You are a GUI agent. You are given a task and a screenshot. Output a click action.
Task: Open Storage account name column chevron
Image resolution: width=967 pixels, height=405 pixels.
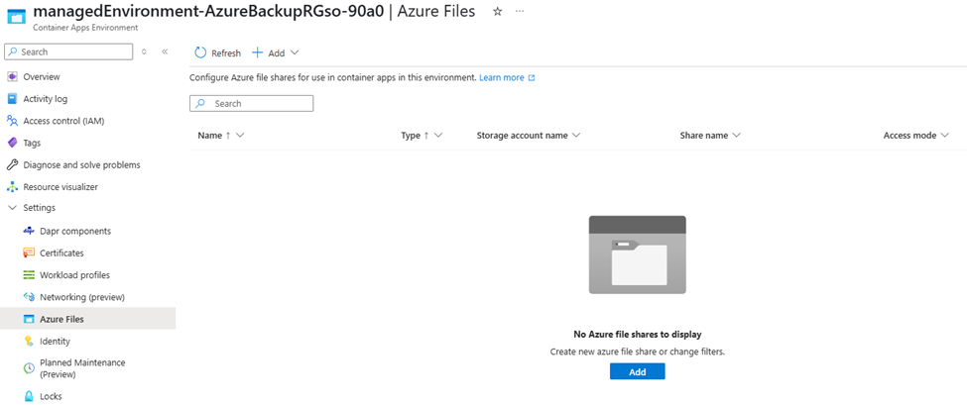click(576, 136)
